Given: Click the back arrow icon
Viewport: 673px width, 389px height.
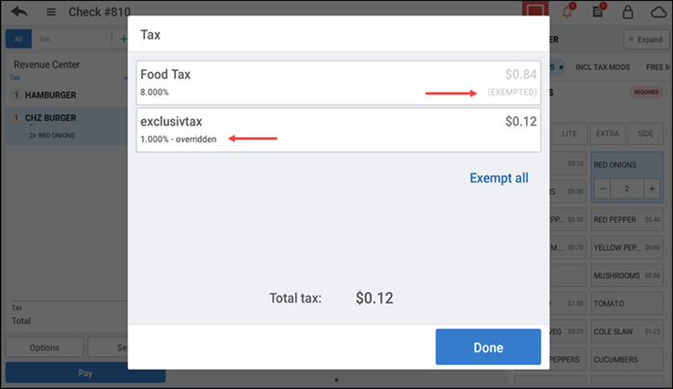Looking at the screenshot, I should [19, 12].
